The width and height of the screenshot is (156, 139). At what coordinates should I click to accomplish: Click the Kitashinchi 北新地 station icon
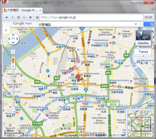[x=74, y=84]
